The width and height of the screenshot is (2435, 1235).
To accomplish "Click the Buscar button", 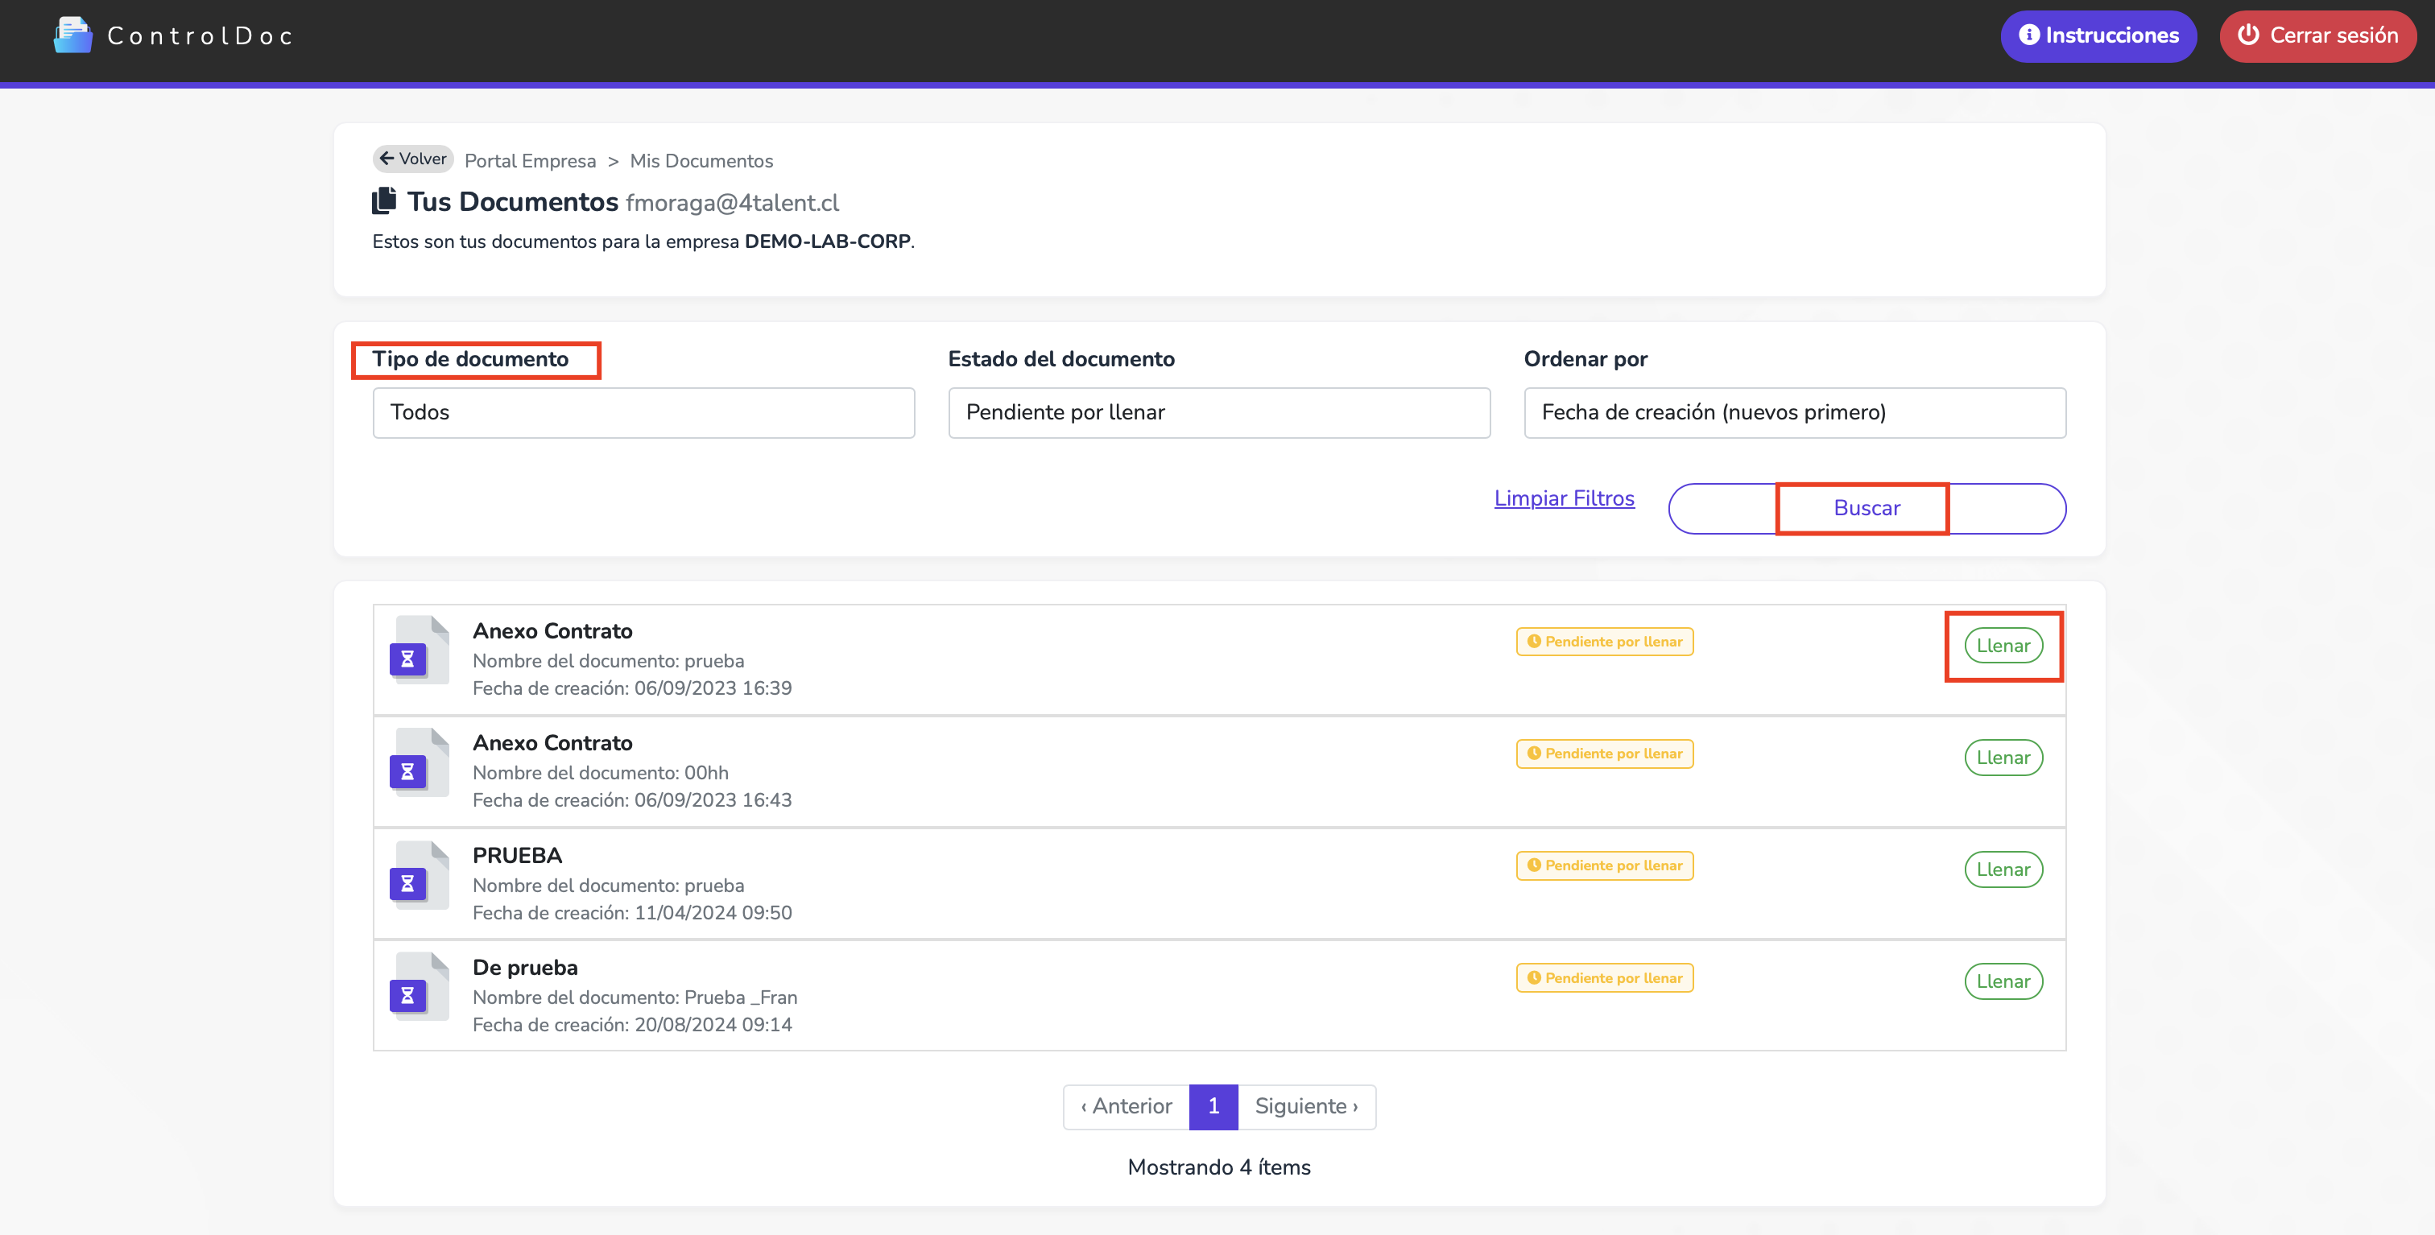I will pos(1867,508).
